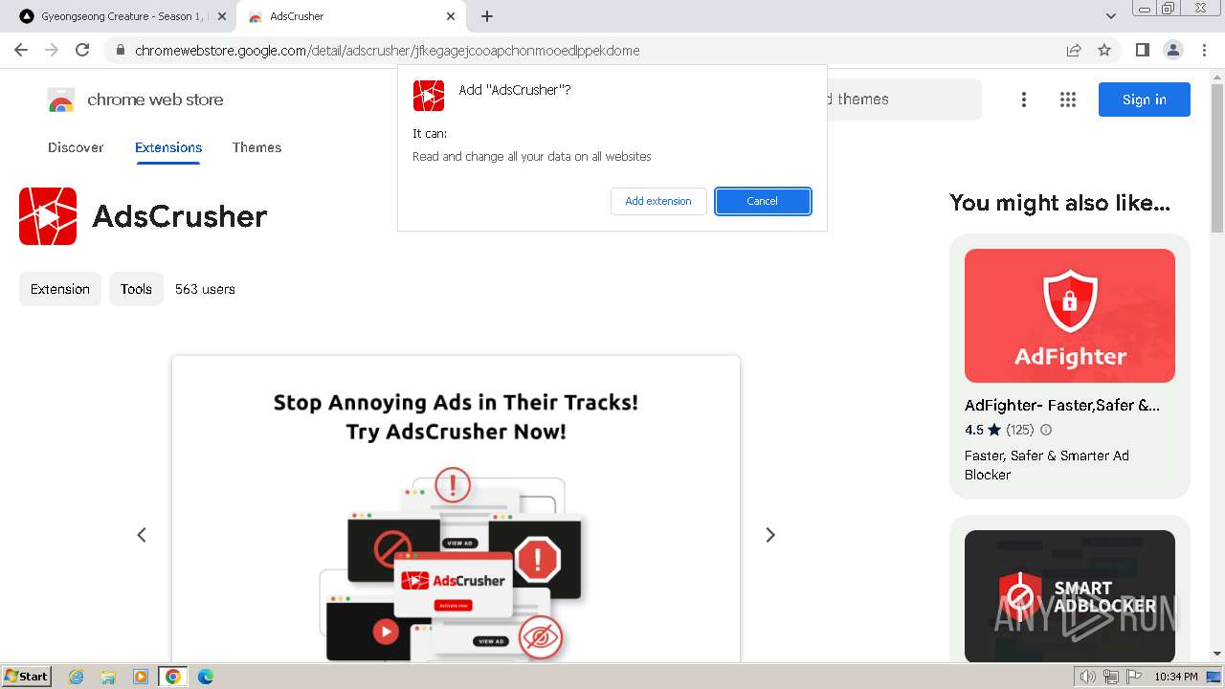Select the Extensions tab

pyautogui.click(x=168, y=147)
